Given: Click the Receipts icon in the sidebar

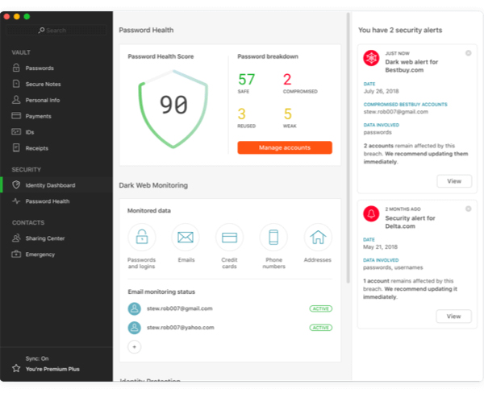Looking at the screenshot, I should coord(16,148).
